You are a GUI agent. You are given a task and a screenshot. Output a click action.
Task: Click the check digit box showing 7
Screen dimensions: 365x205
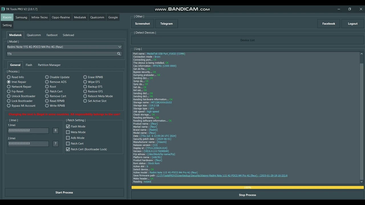[x=56, y=143]
